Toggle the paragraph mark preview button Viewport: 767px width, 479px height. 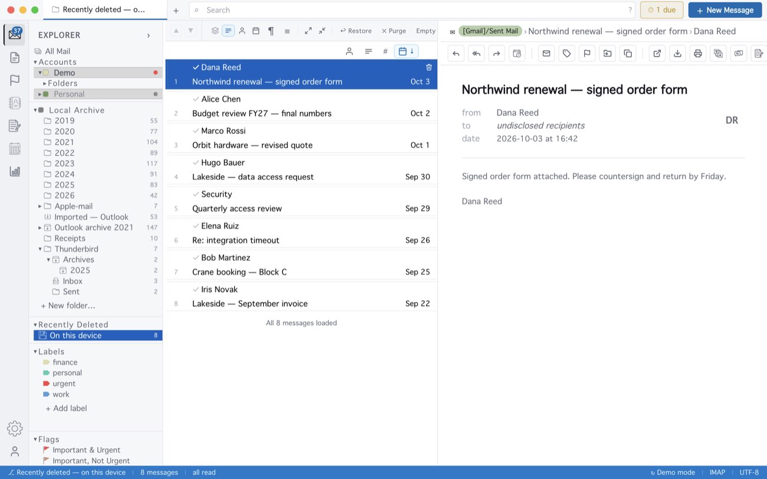(271, 31)
